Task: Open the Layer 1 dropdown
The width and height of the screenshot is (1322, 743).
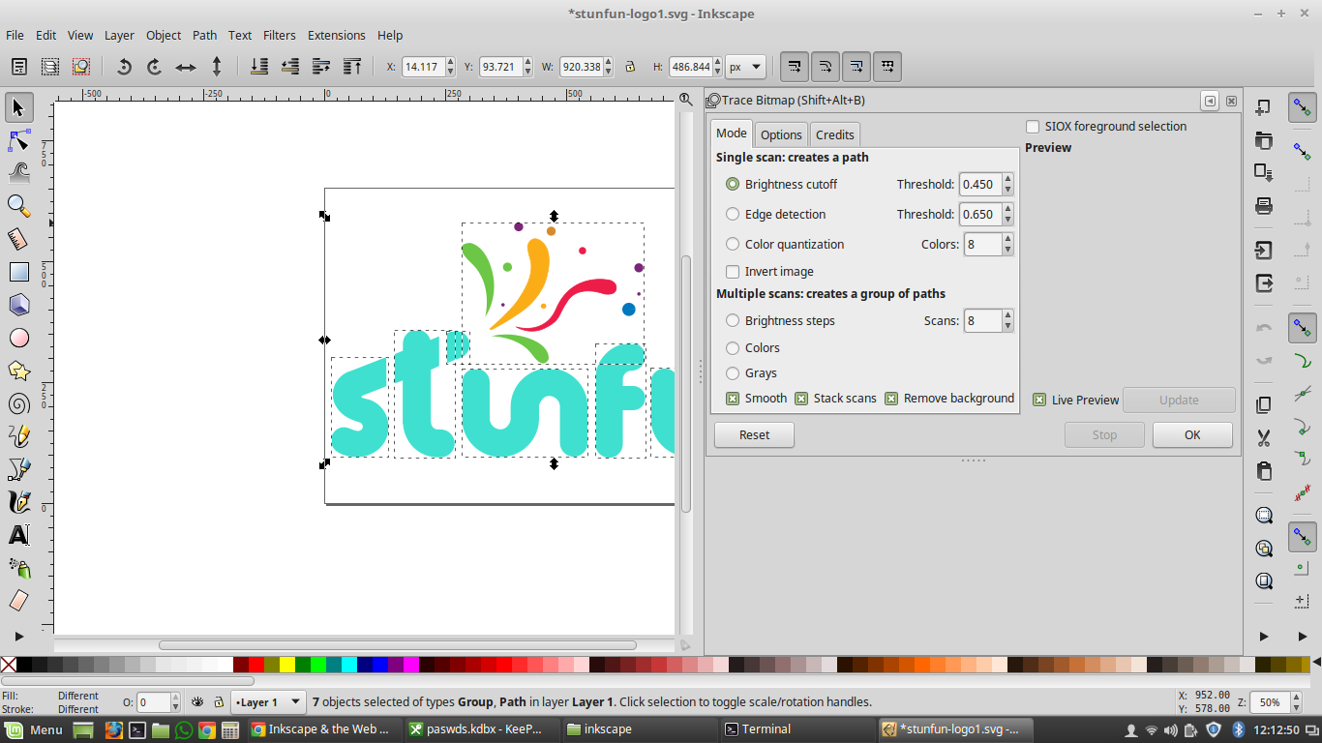Action: click(x=269, y=702)
